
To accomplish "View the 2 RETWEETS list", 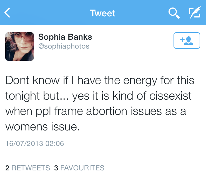I will pos(31,168).
